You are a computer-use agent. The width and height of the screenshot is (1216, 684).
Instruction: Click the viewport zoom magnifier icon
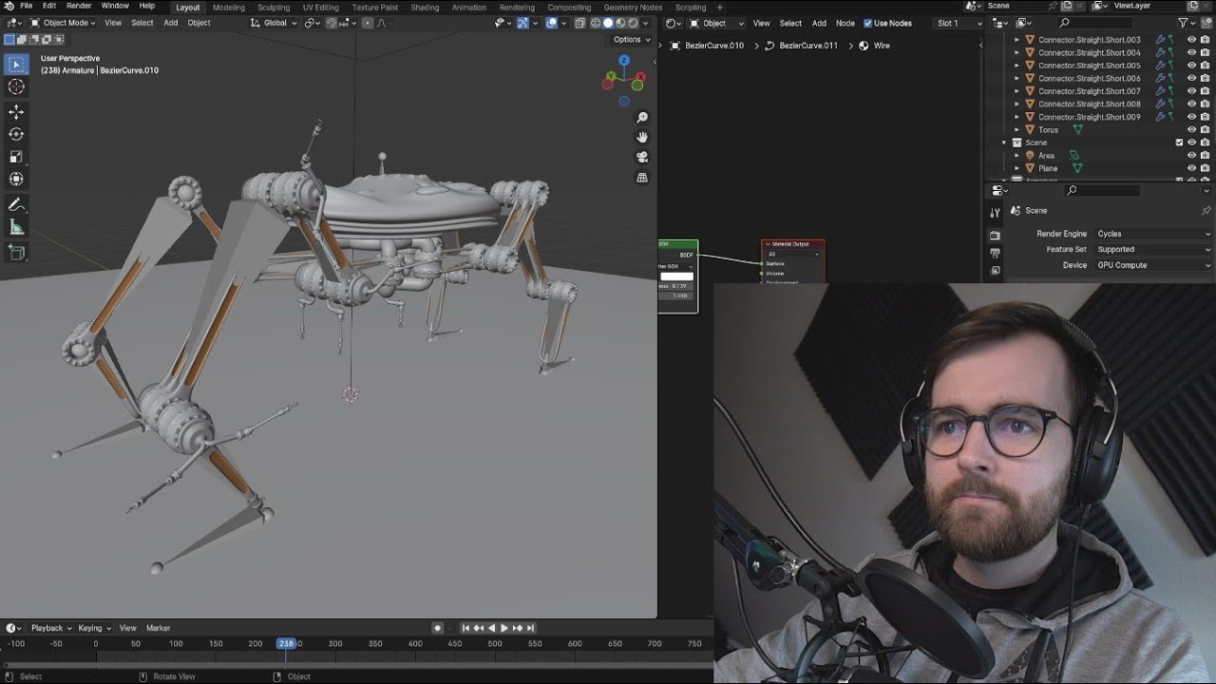pos(642,118)
